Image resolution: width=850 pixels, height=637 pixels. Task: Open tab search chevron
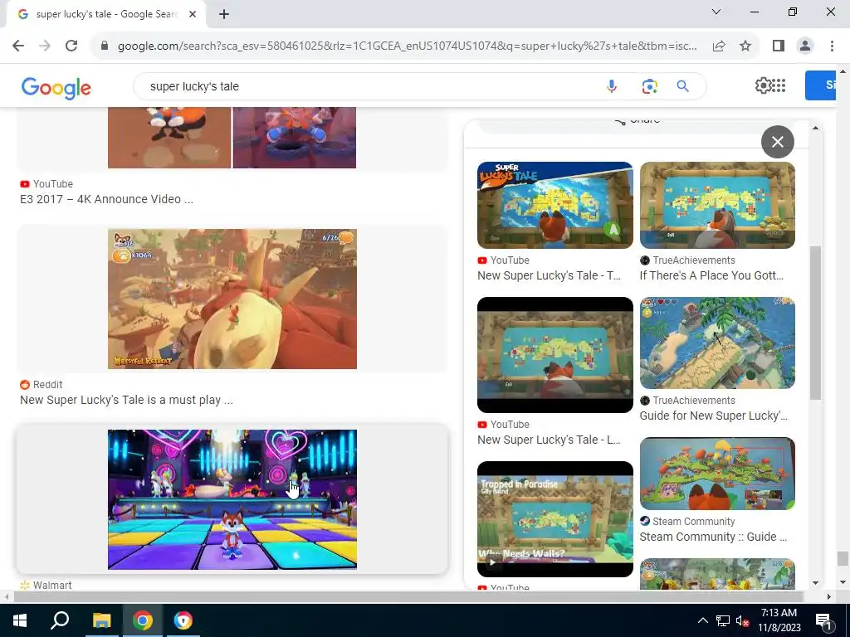pyautogui.click(x=716, y=12)
